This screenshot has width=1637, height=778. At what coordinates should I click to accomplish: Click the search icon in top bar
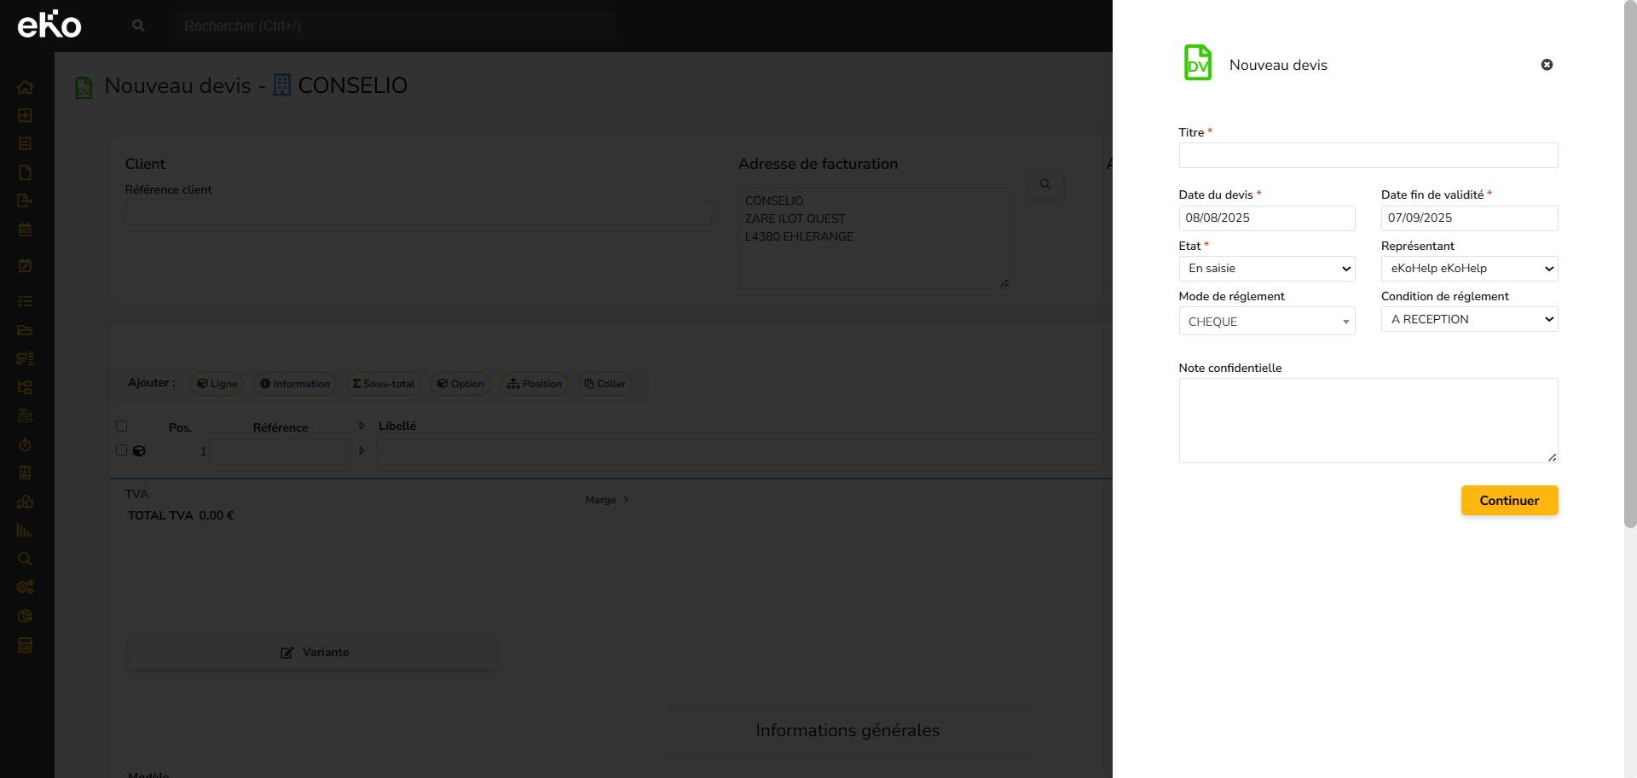138,26
